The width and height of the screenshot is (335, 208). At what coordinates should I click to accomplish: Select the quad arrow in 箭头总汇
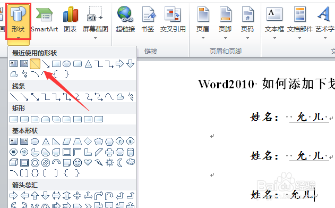78,195
